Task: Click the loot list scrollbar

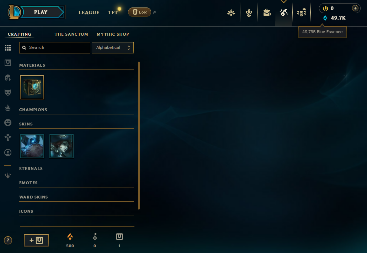Action: tap(139, 135)
